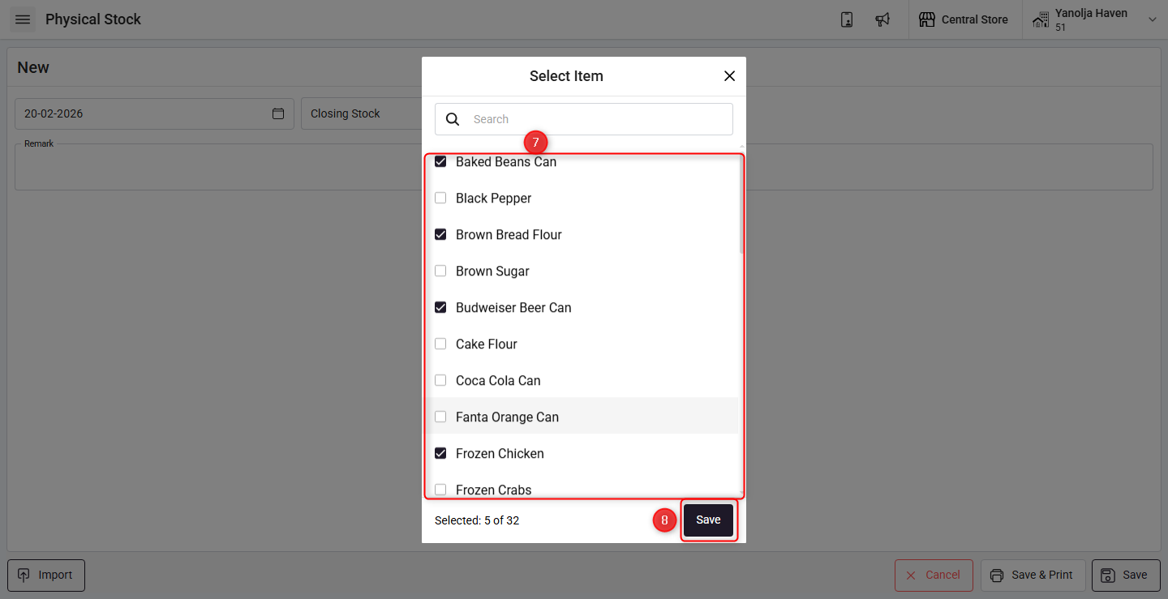
Task: Click the Cake Flour label
Action: pyautogui.click(x=486, y=344)
